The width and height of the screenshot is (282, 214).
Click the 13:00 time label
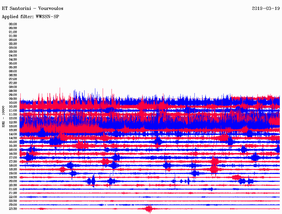[13, 126]
